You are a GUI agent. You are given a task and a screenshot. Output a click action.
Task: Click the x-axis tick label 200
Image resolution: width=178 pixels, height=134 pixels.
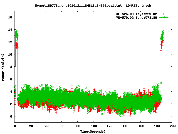(x=173, y=126)
